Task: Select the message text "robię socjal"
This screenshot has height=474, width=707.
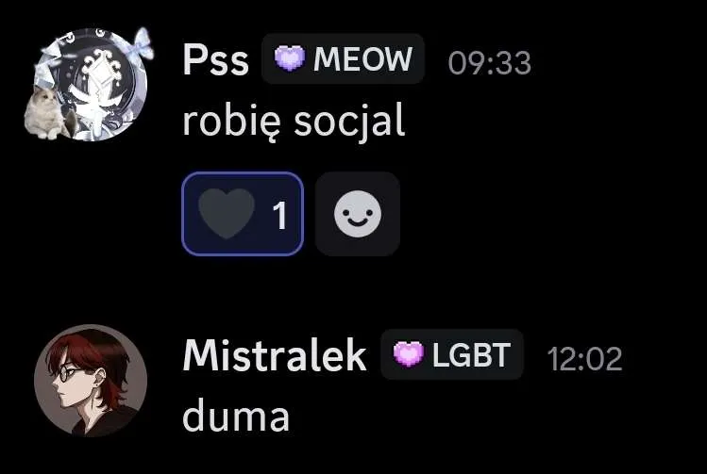Action: coord(294,122)
